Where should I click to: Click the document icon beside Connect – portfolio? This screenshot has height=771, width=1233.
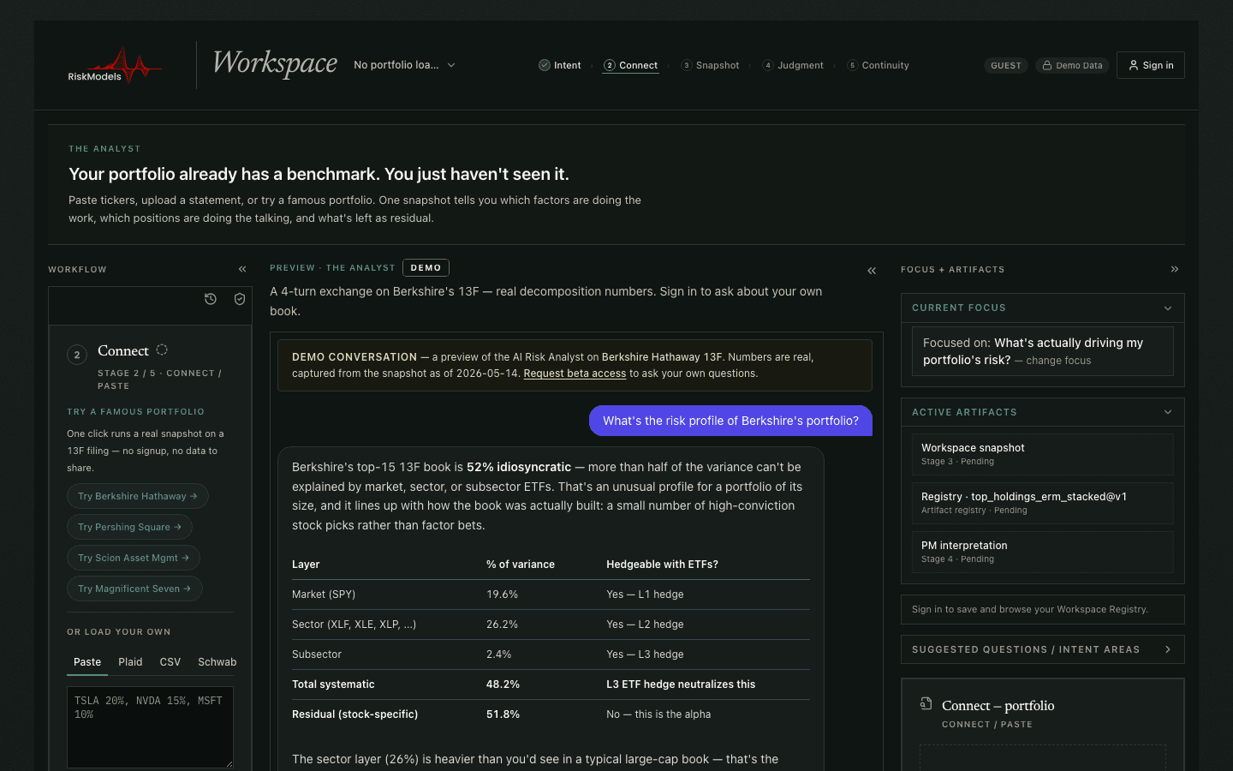pos(926,703)
